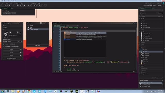165x93 pixels.
Task: Click the Chrome icon in Windows taskbar
Action: point(29,91)
